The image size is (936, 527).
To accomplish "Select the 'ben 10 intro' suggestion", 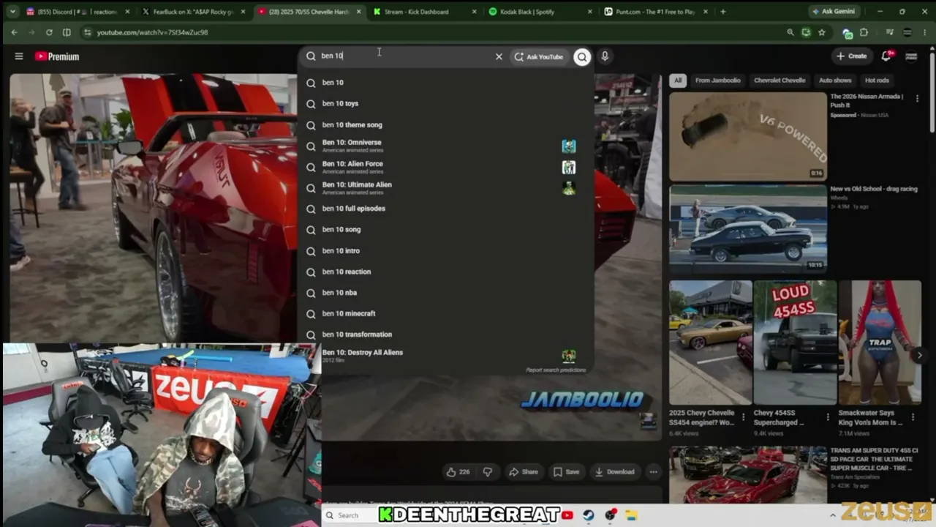I will (446, 250).
